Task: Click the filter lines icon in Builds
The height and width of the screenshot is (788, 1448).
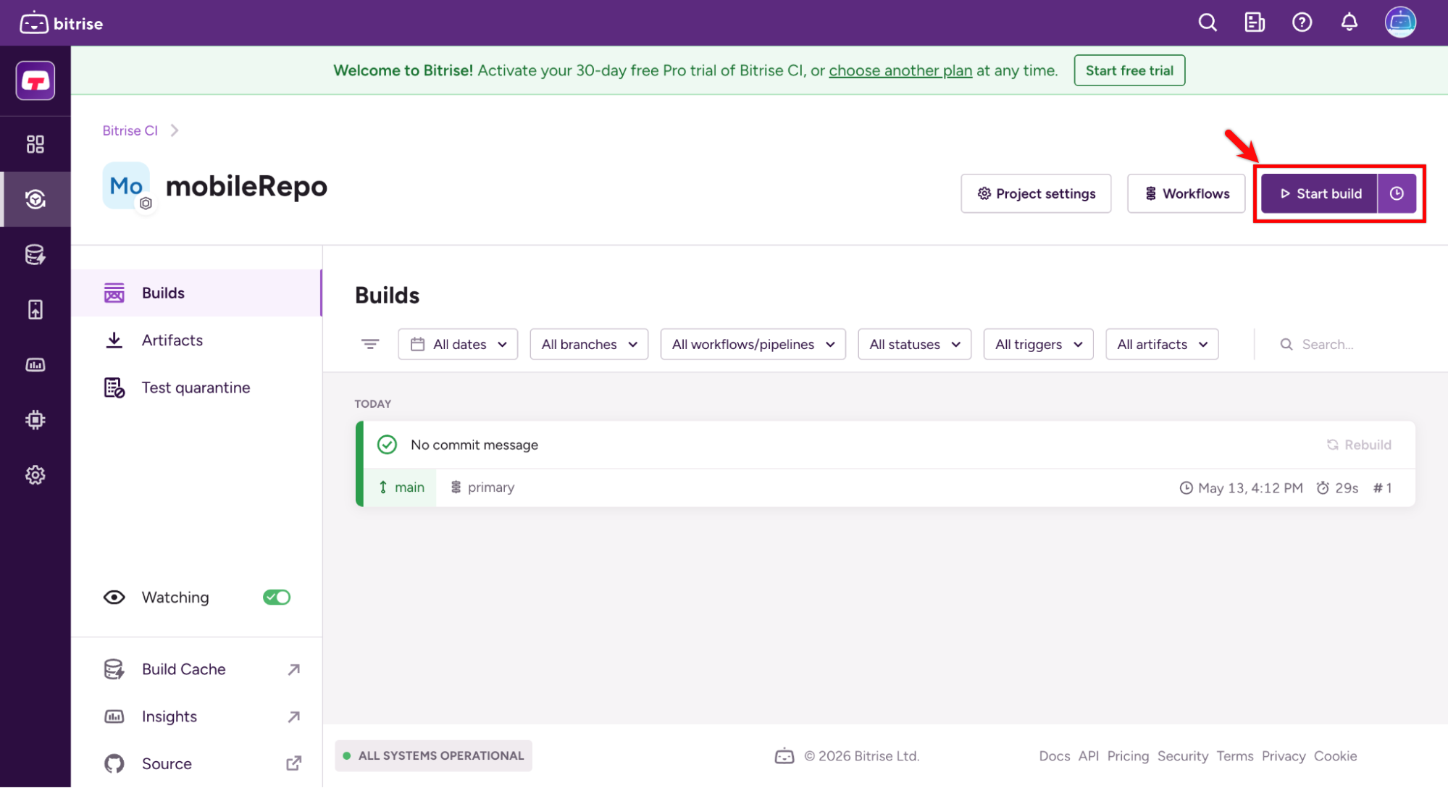Action: [370, 344]
